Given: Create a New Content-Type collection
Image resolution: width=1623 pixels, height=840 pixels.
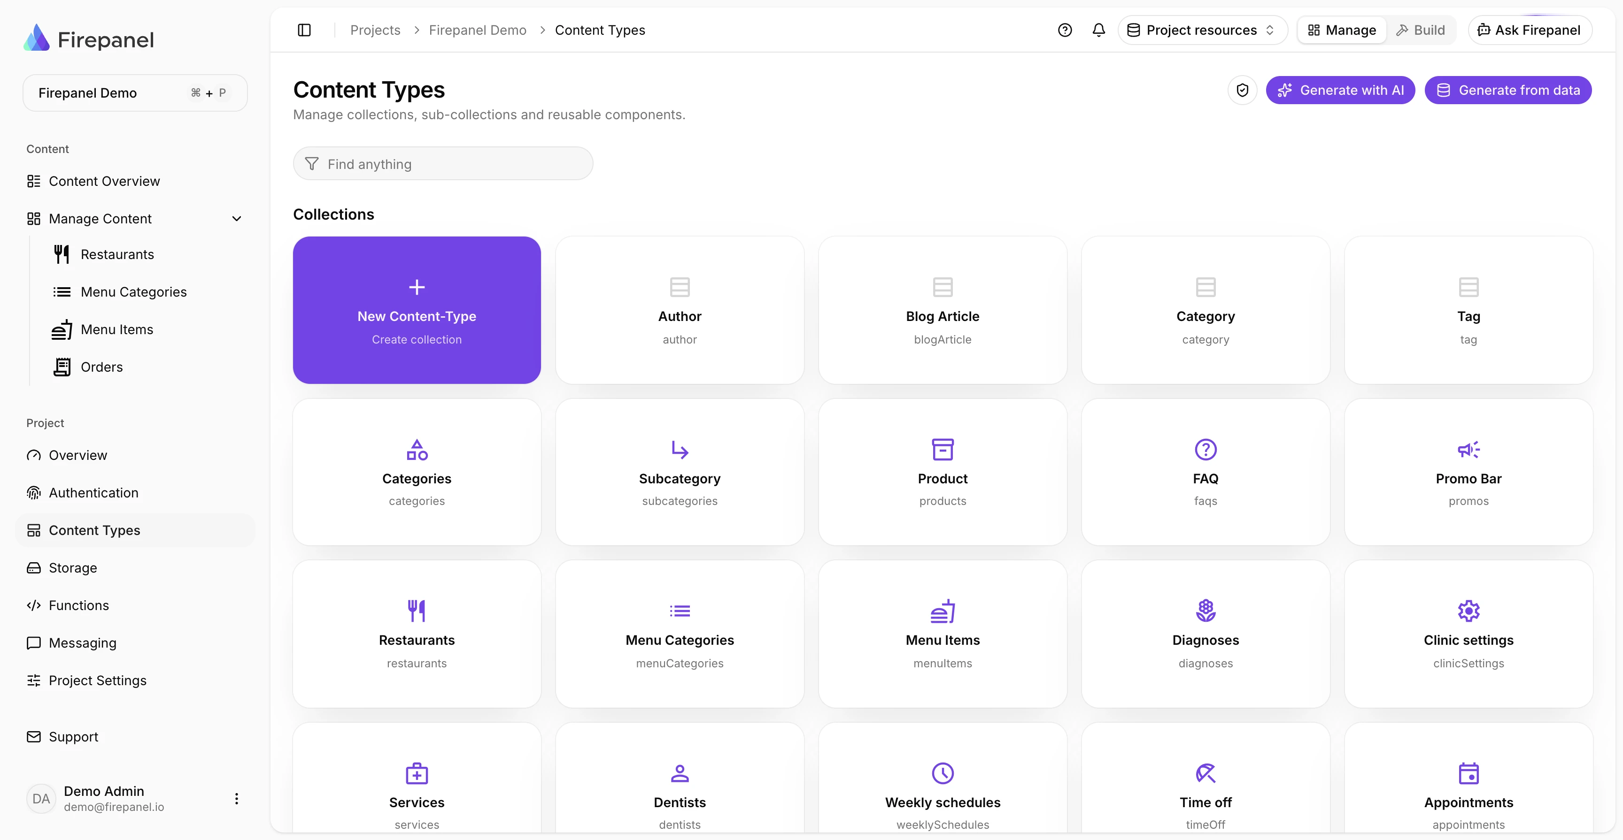Looking at the screenshot, I should (x=417, y=310).
